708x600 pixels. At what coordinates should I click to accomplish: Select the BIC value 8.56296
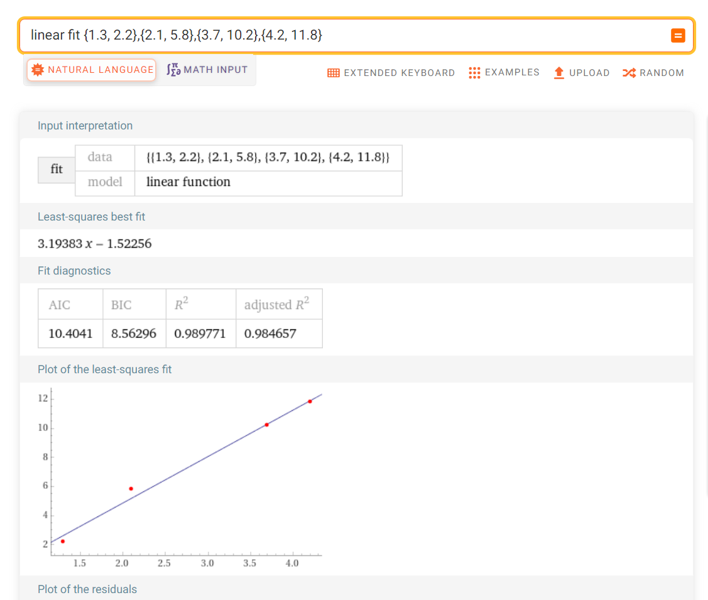(x=134, y=334)
